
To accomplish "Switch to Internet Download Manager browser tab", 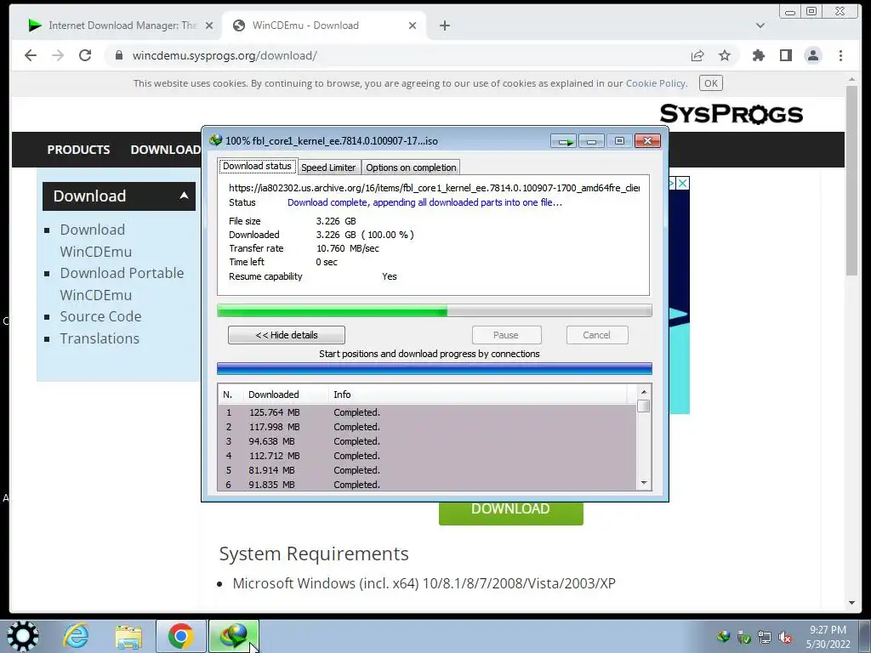I will [117, 26].
